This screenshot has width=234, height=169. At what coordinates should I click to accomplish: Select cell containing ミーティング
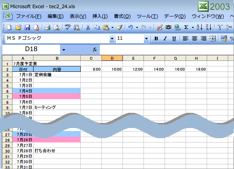coord(57,107)
